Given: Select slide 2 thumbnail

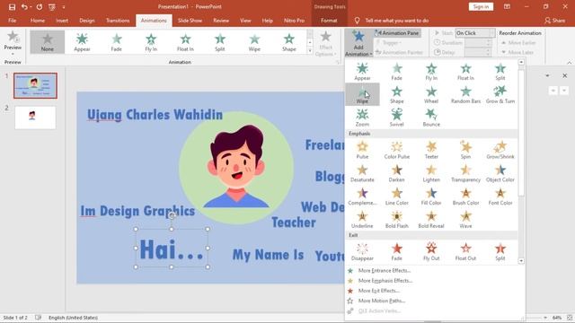Looking at the screenshot, I should coord(35,118).
